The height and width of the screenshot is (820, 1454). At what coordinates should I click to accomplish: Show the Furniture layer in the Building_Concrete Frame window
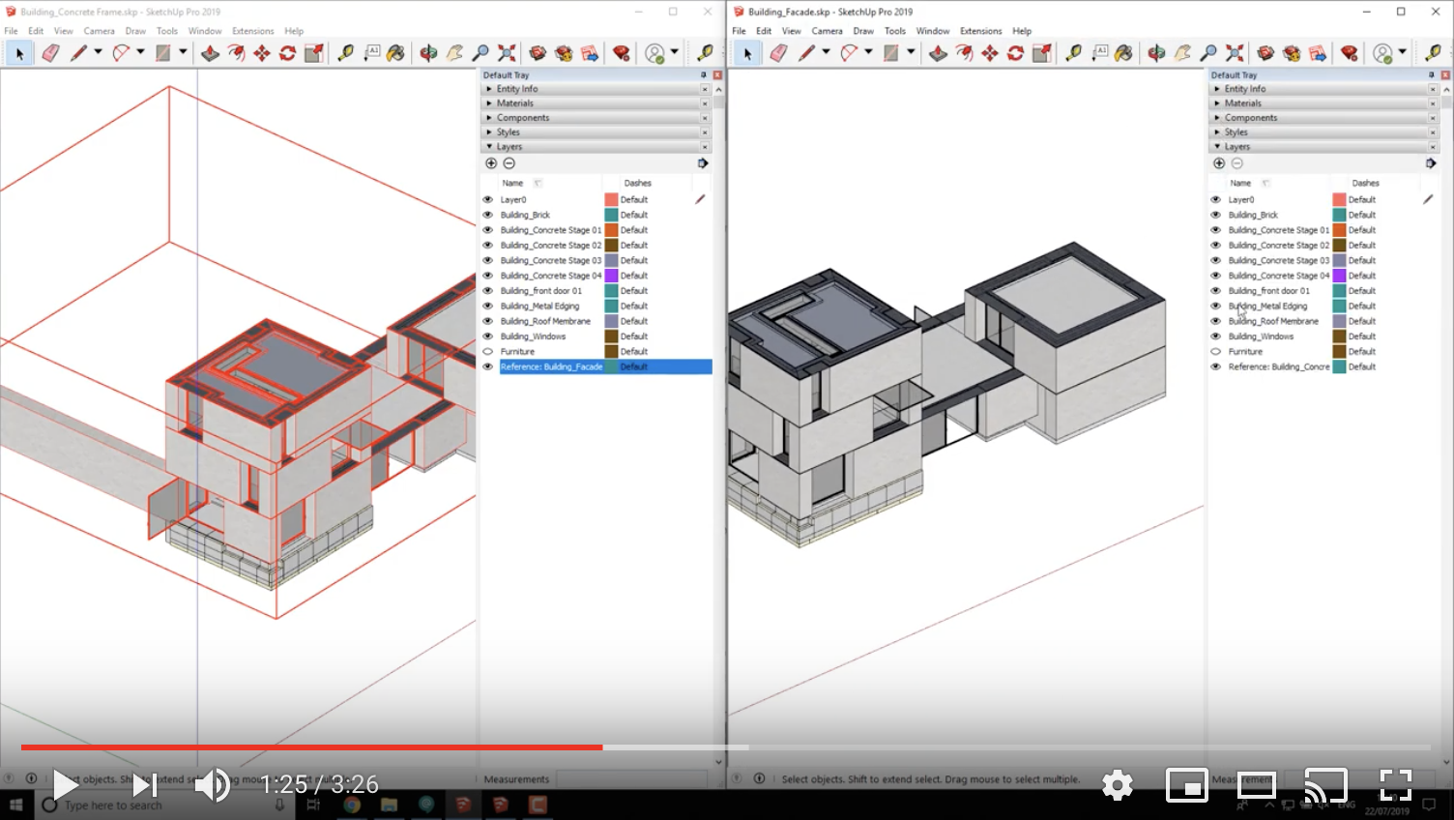[488, 351]
